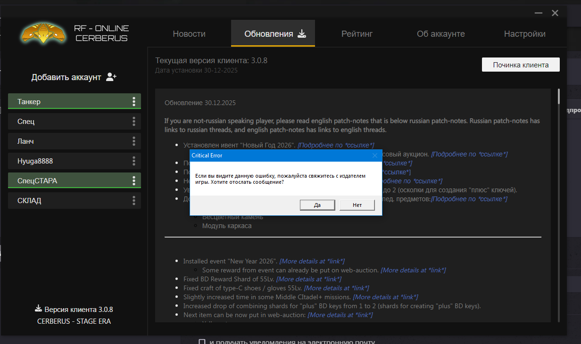This screenshot has height=344, width=581.
Task: Open the Рейтинг tab
Action: [357, 34]
